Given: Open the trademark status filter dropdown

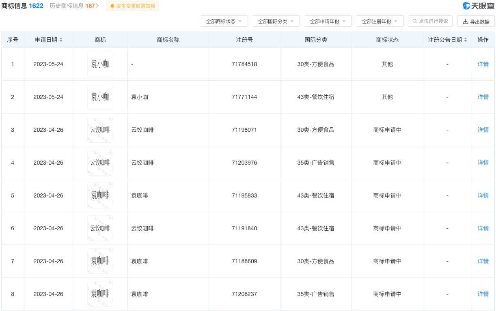Looking at the screenshot, I should (224, 21).
